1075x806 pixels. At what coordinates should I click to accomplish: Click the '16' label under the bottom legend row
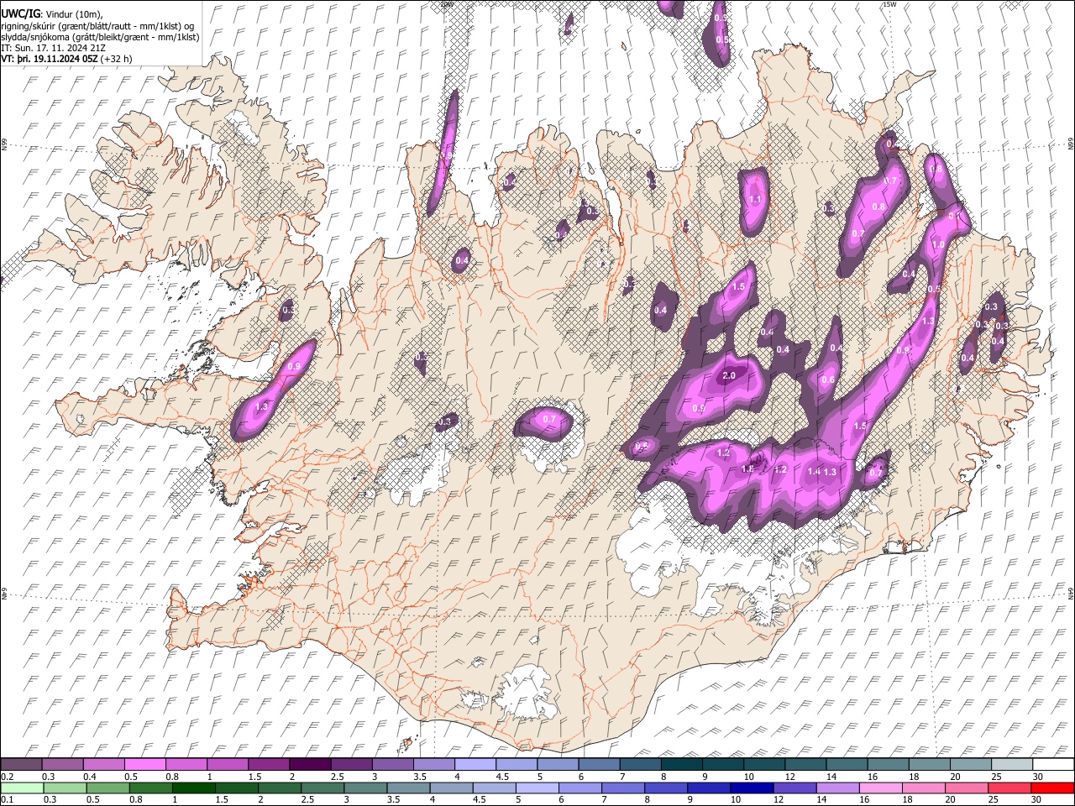point(863,800)
